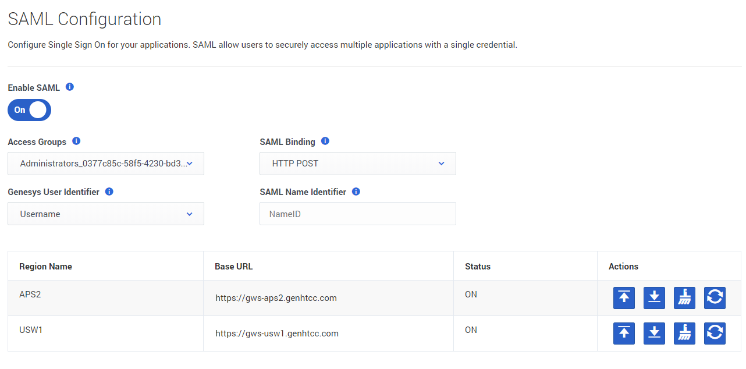The height and width of the screenshot is (369, 746).
Task: Click the USW1 region name cell
Action: click(31, 330)
